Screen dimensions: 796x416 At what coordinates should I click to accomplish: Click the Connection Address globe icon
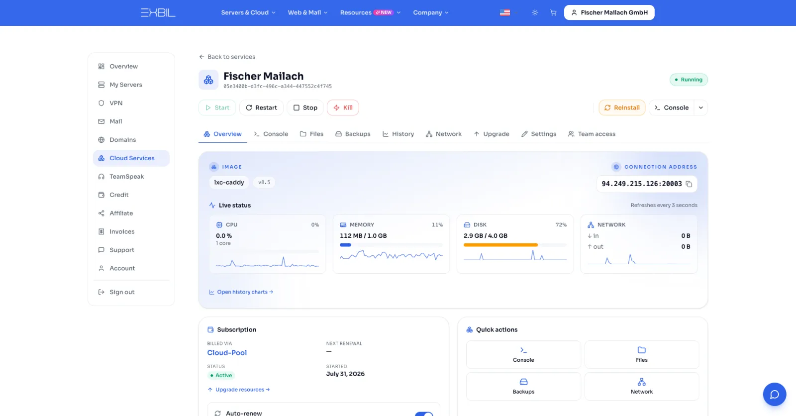click(x=616, y=167)
